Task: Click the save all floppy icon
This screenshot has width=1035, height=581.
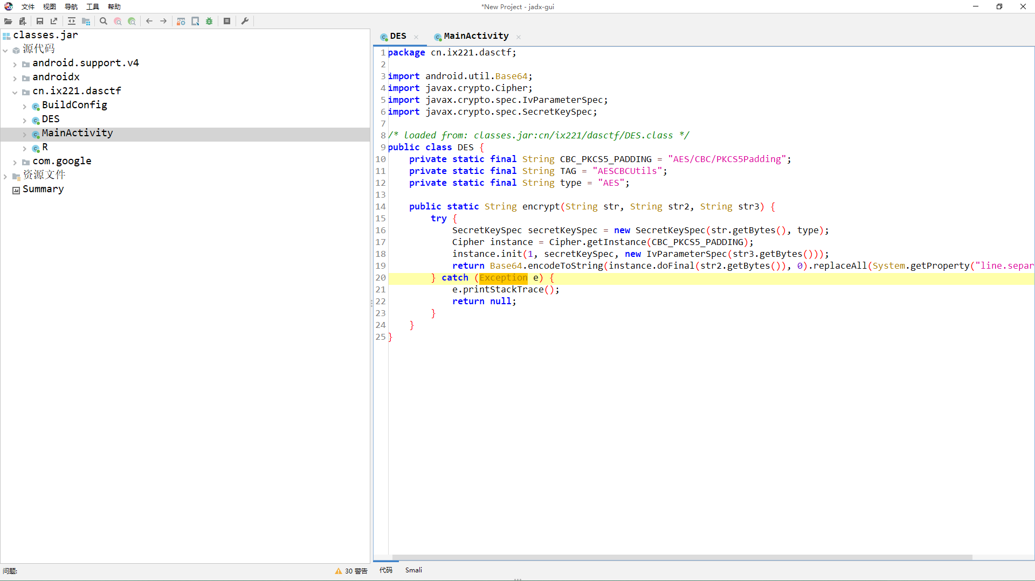Action: coord(40,21)
